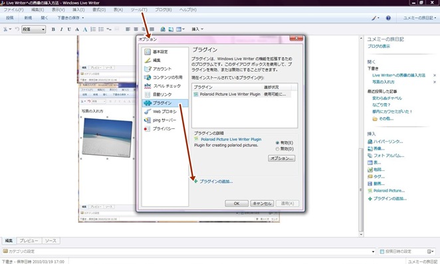Screen dimensions: 440x264
Task: Open the ファイル(F) menu
Action: (x=13, y=9)
